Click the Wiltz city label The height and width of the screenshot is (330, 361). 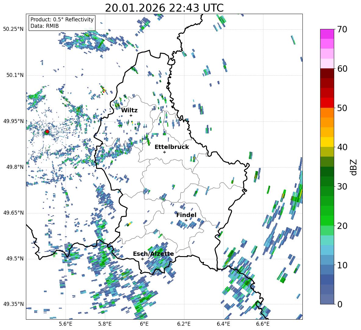(x=129, y=111)
